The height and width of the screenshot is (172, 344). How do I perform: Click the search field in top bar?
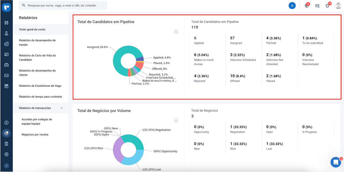pos(63,5)
